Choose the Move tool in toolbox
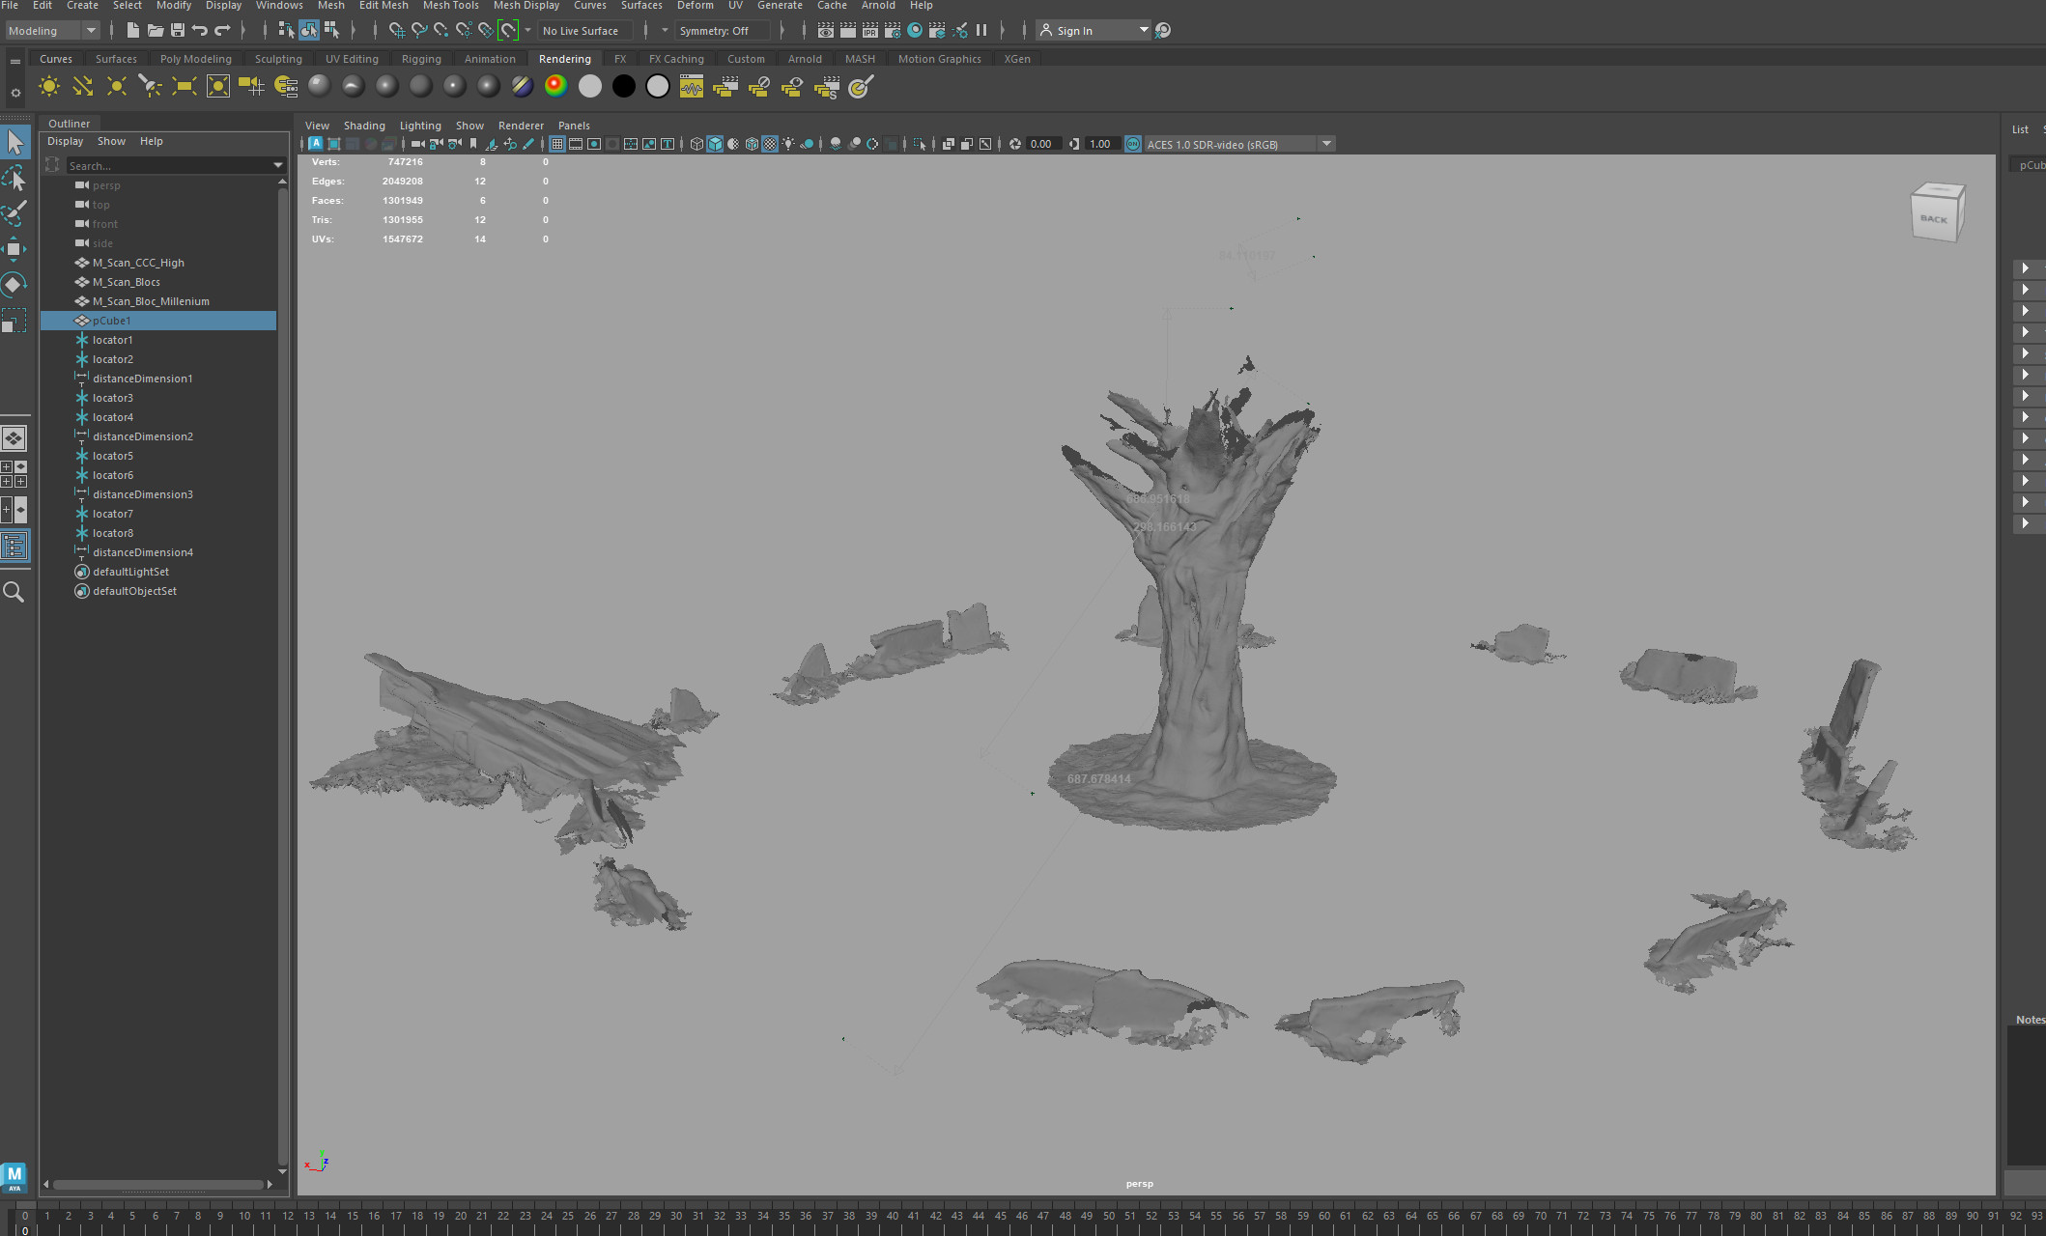 point(14,248)
